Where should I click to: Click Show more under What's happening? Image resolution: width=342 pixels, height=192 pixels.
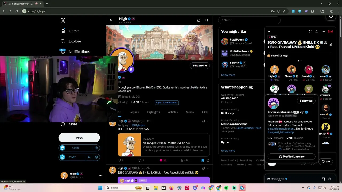coord(228,151)
